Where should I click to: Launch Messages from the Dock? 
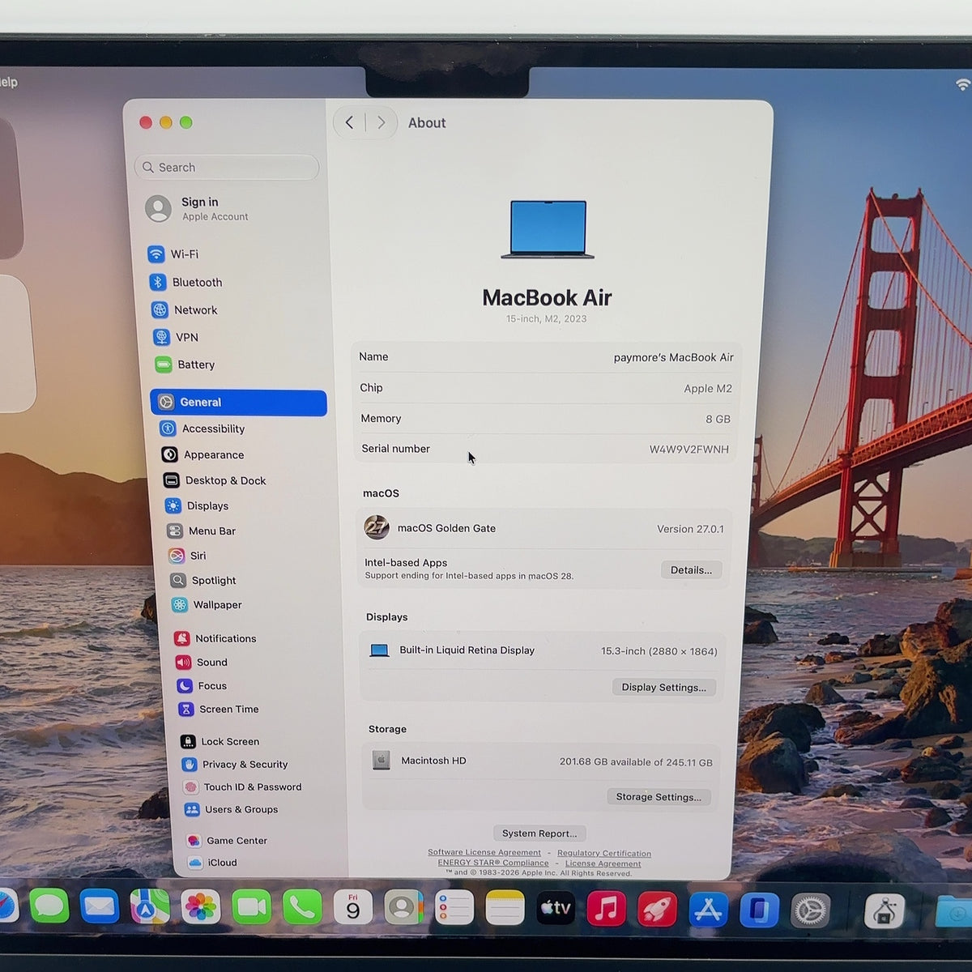(x=49, y=906)
